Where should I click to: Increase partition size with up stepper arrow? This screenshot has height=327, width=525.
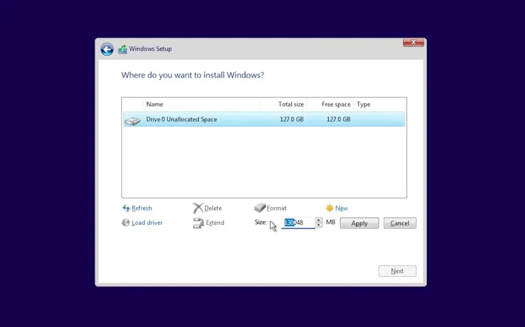click(319, 220)
